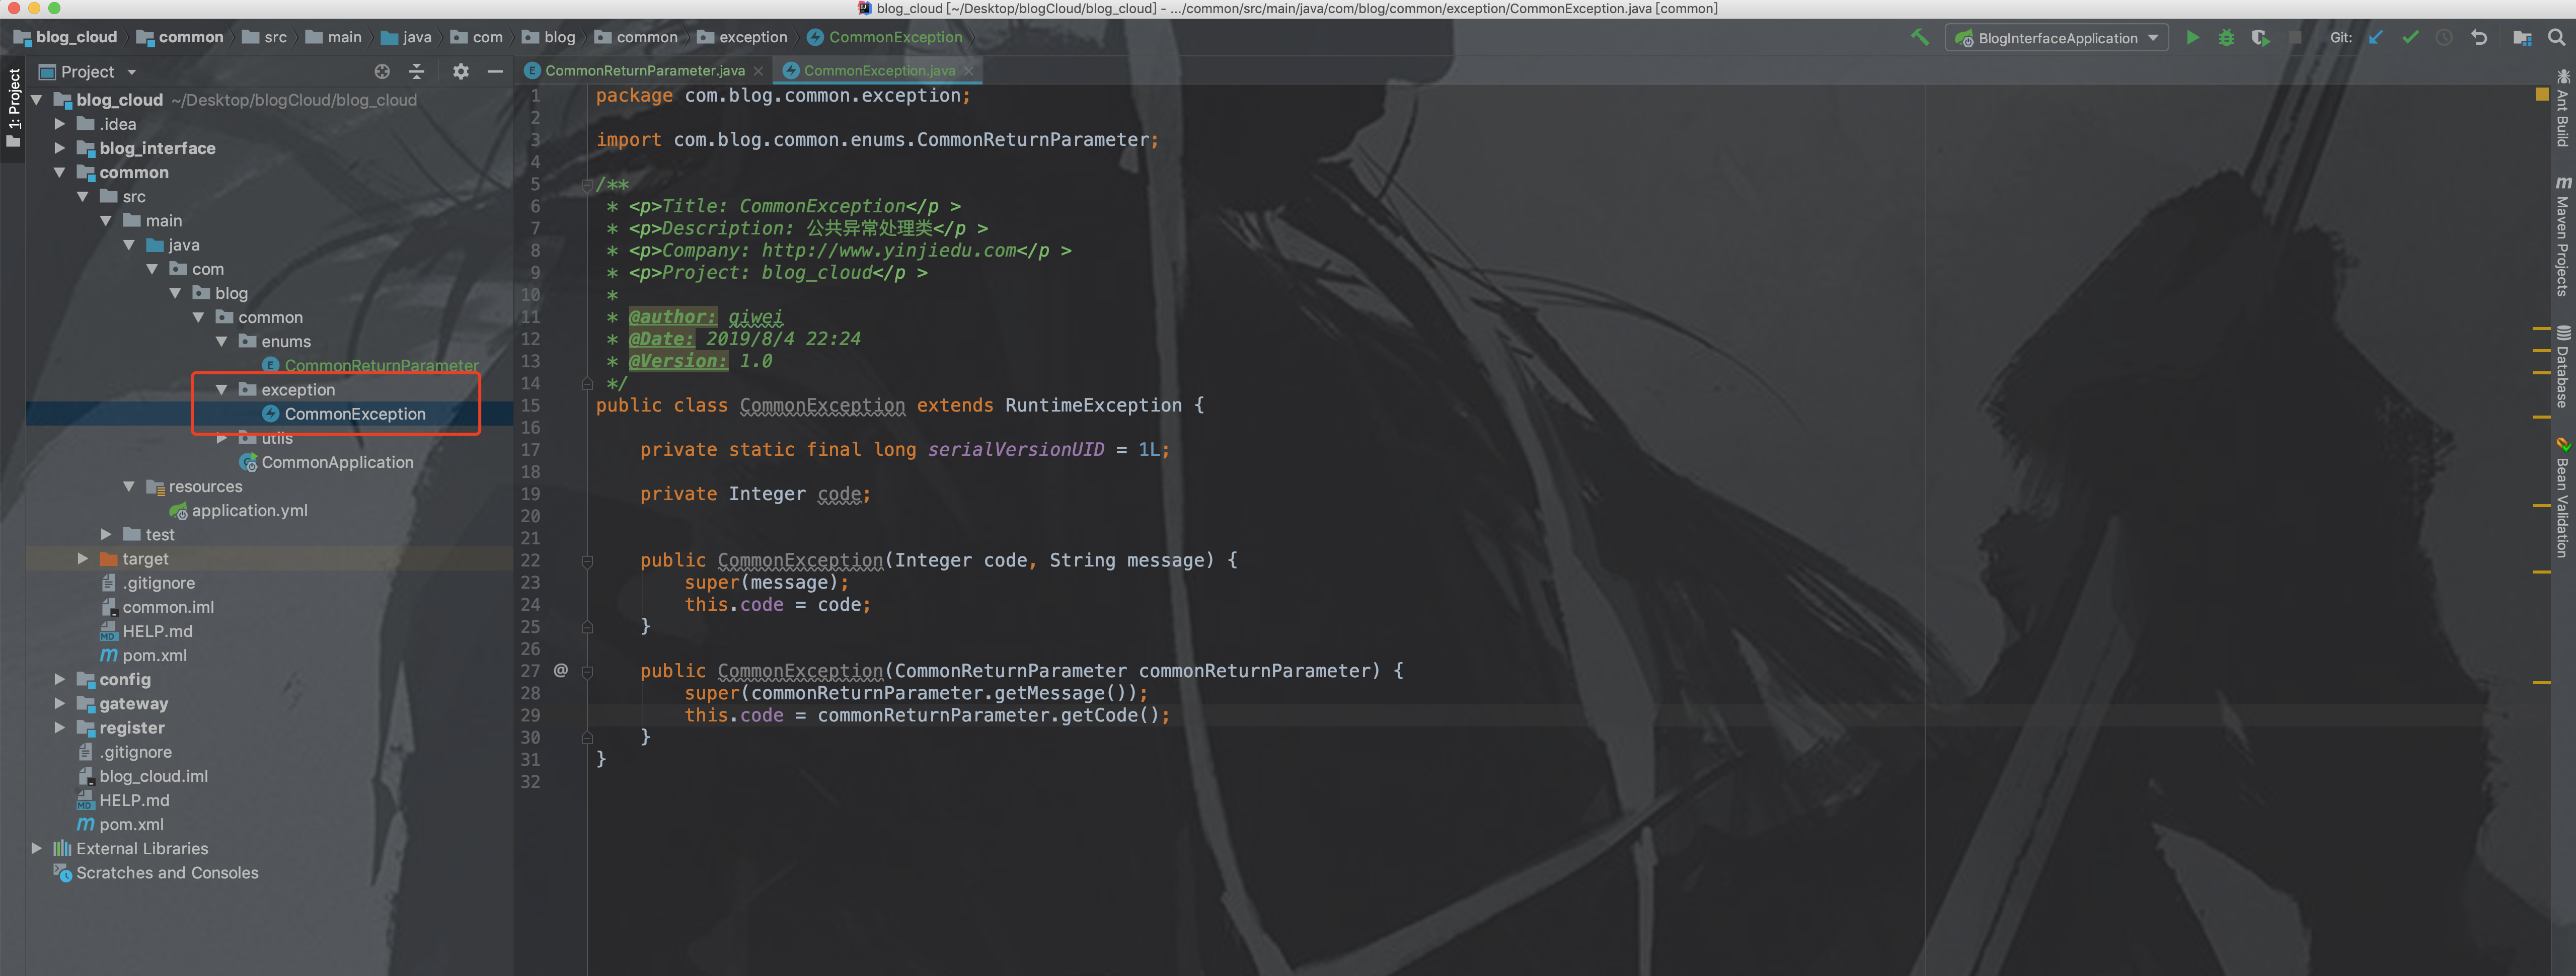This screenshot has height=976, width=2576.
Task: Close the CommonException.java editor tab
Action: 969,71
